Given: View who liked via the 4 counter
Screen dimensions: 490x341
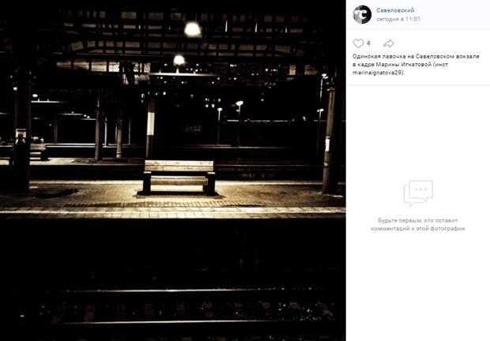Looking at the screenshot, I should pyautogui.click(x=368, y=43).
